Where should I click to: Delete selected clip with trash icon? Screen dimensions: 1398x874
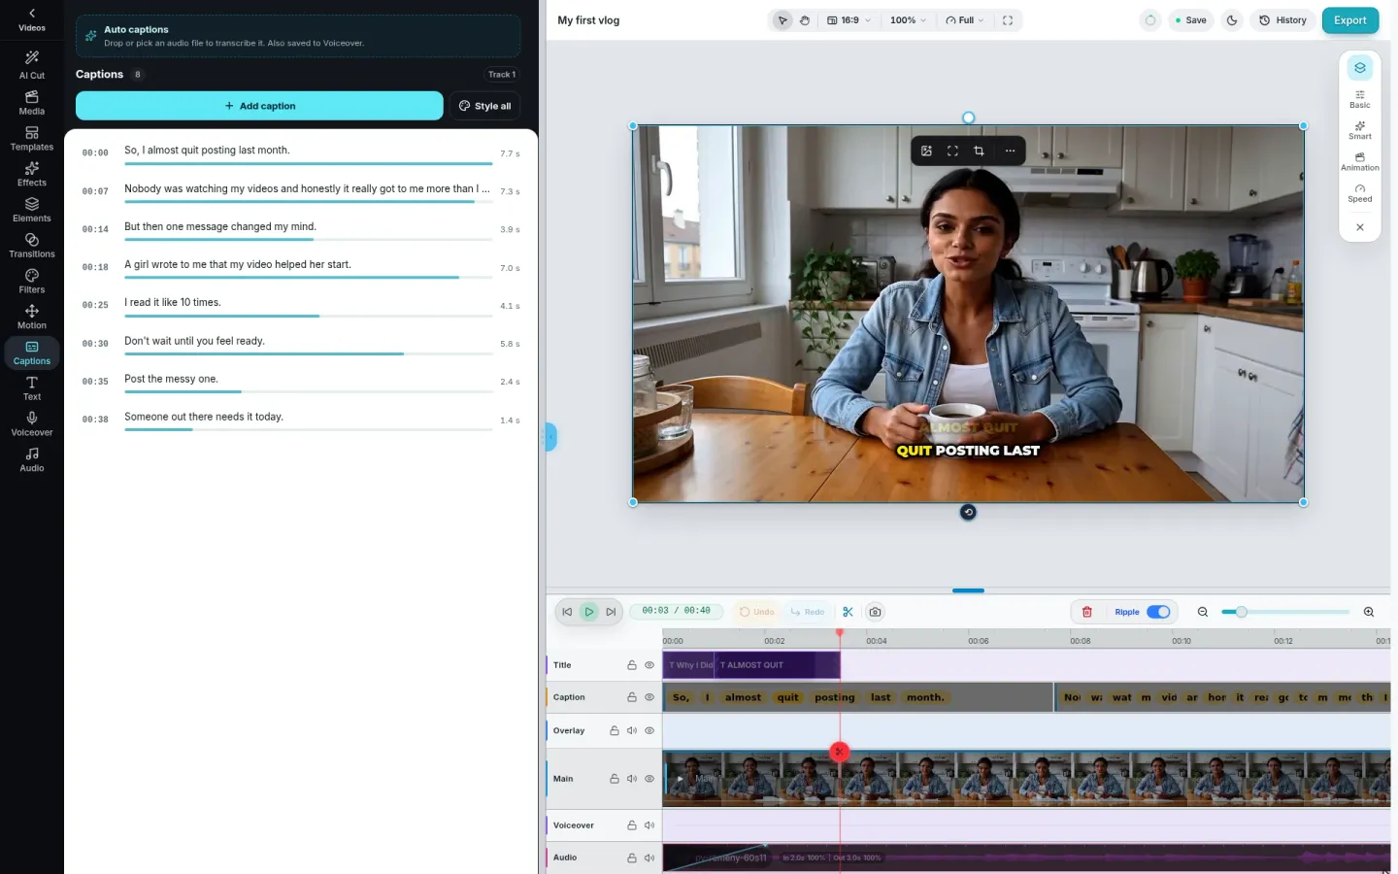(1087, 612)
